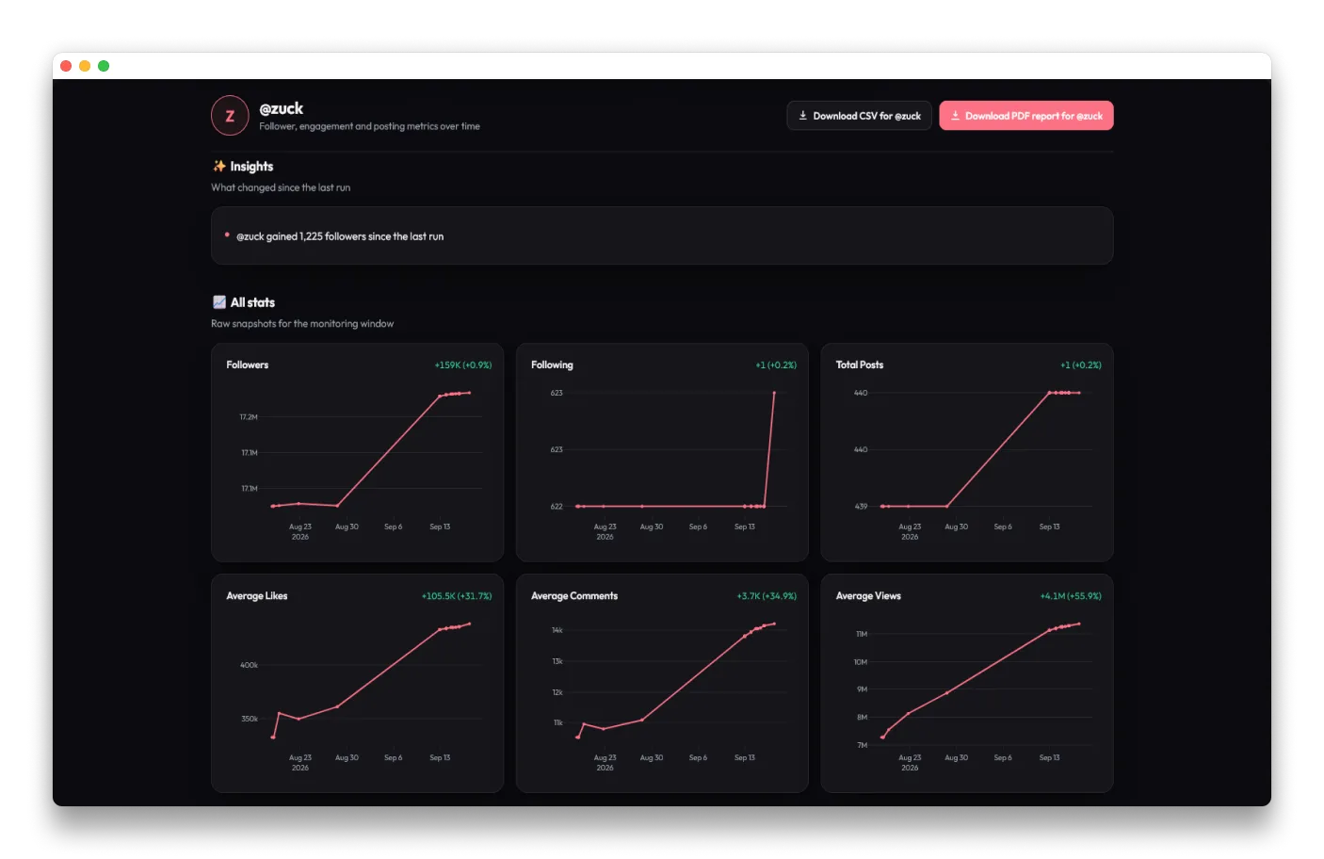The width and height of the screenshot is (1324, 859).
Task: Click the Average Likes chart title
Action: 257,595
